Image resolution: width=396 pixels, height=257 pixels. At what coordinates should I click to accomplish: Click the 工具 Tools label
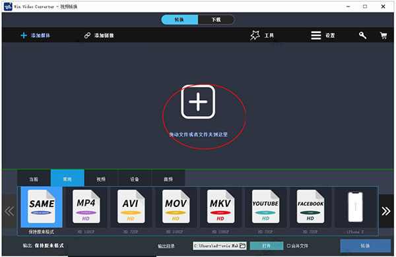(x=269, y=36)
